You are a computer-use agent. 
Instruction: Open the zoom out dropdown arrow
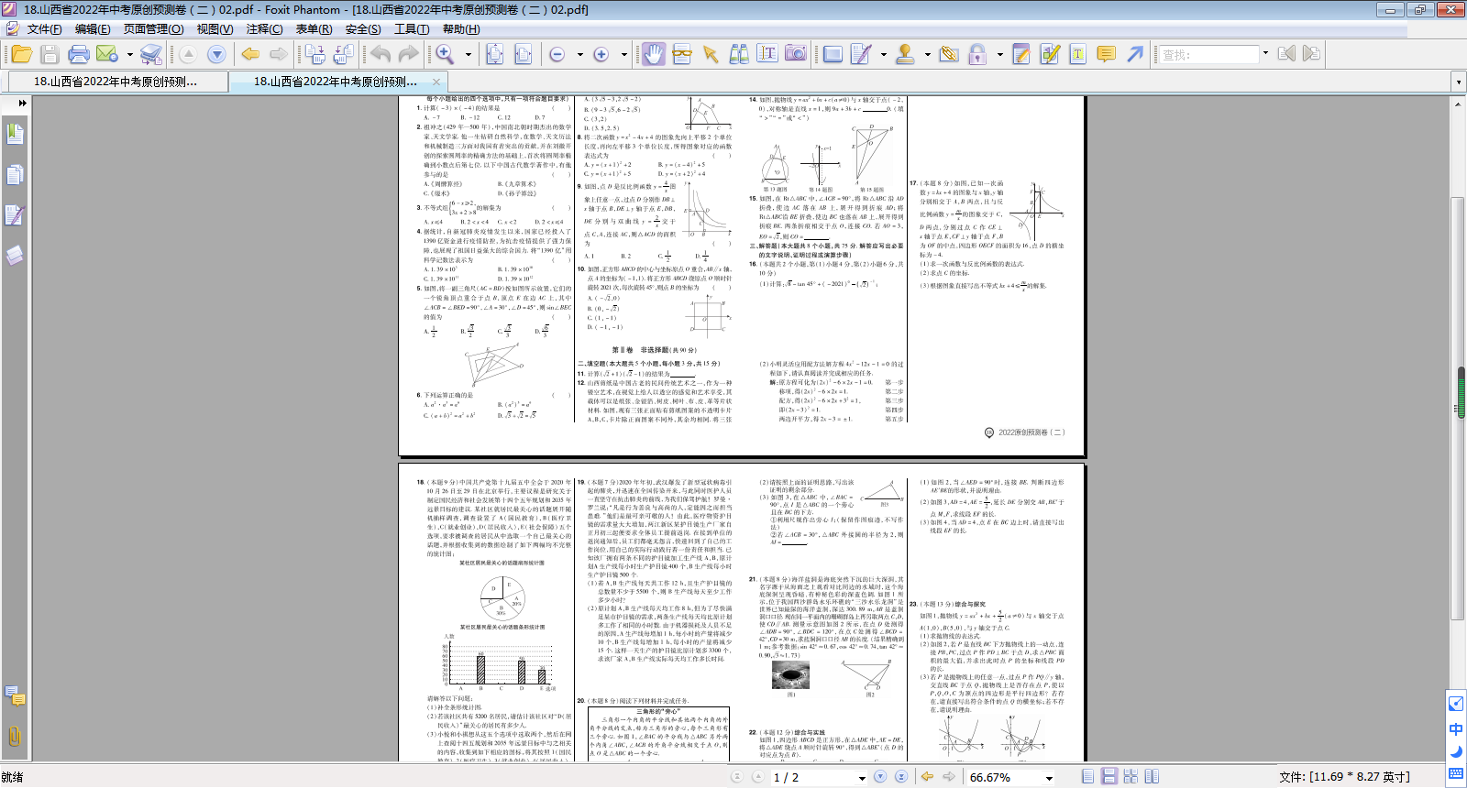579,55
